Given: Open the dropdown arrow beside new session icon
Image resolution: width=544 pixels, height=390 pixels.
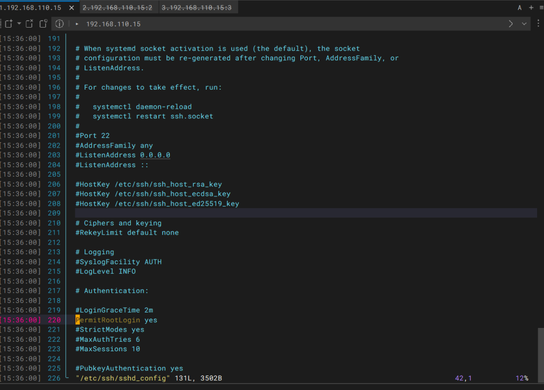Looking at the screenshot, I should tap(19, 24).
